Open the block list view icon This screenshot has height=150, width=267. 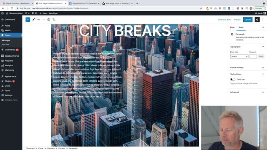click(x=54, y=20)
